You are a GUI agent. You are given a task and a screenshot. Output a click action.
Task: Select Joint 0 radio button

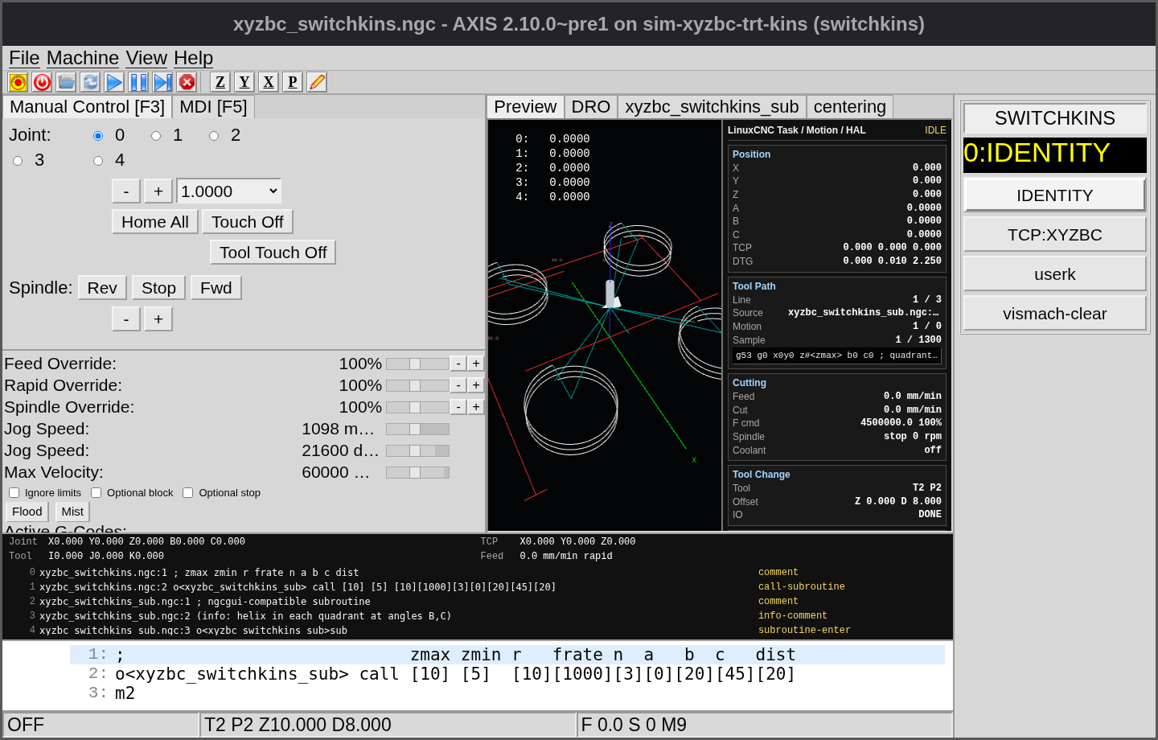point(98,136)
